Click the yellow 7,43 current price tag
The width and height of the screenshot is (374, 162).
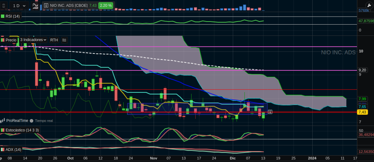[x=363, y=112]
